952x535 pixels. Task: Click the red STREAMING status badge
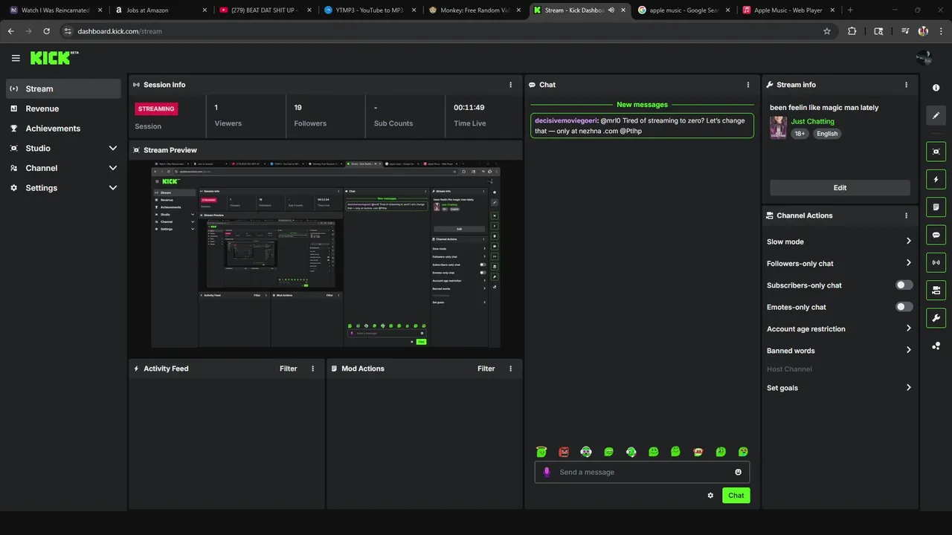tap(156, 108)
